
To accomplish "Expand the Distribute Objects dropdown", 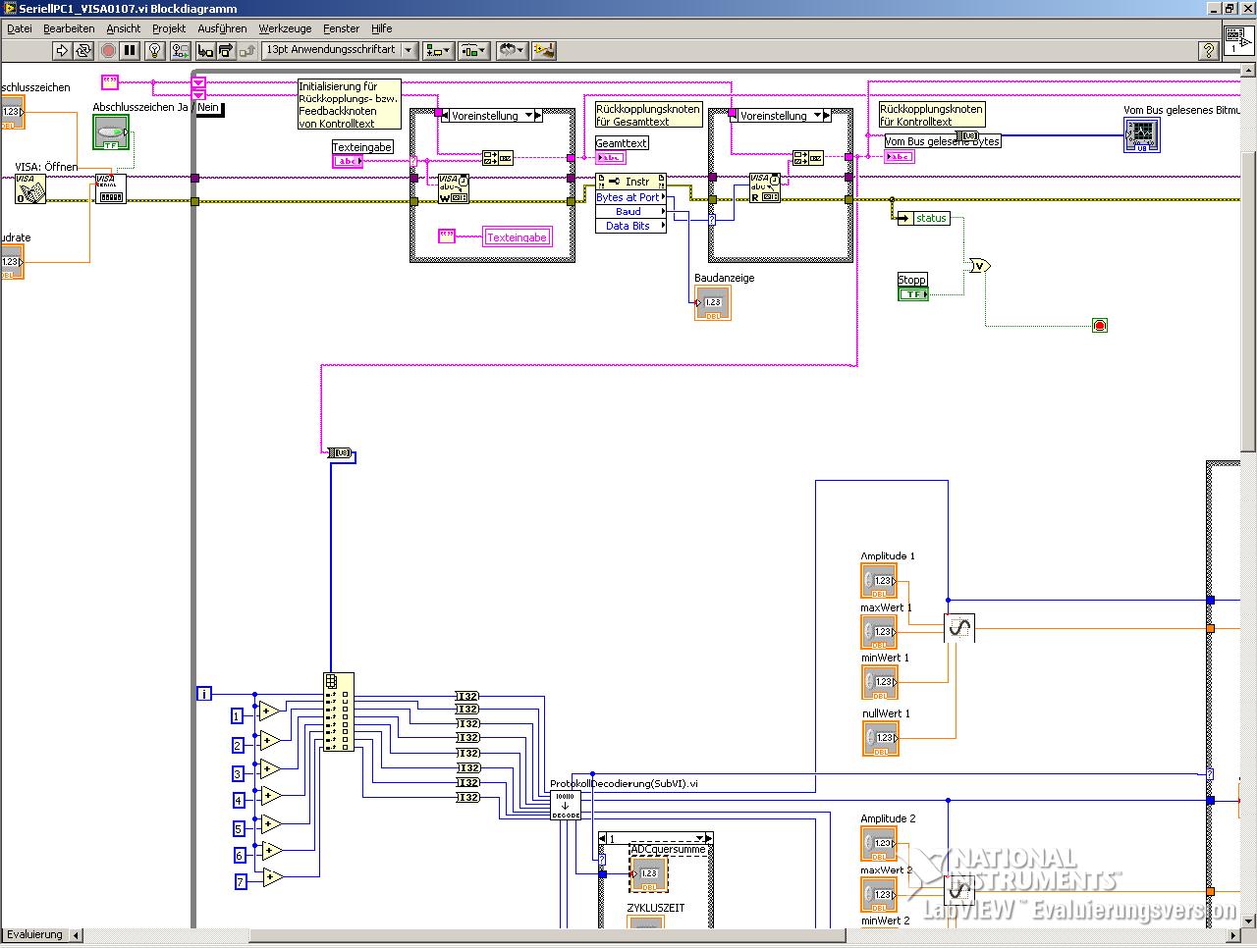I will tap(474, 50).
